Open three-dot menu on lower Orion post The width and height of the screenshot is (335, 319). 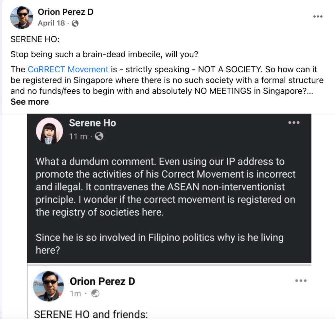coord(301,281)
